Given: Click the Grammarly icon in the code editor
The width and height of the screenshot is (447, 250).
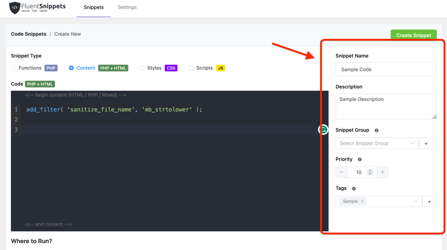Looking at the screenshot, I should (323, 130).
